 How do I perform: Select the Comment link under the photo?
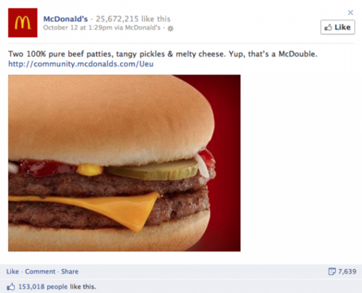point(41,271)
